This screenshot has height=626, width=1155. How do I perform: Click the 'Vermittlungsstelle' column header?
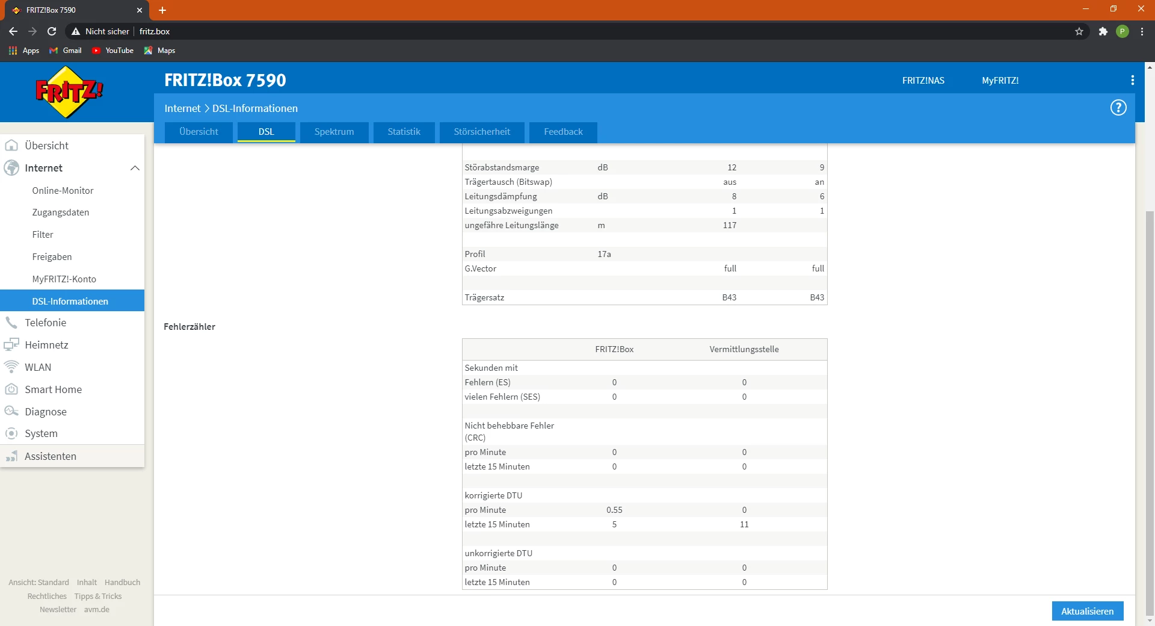(744, 349)
